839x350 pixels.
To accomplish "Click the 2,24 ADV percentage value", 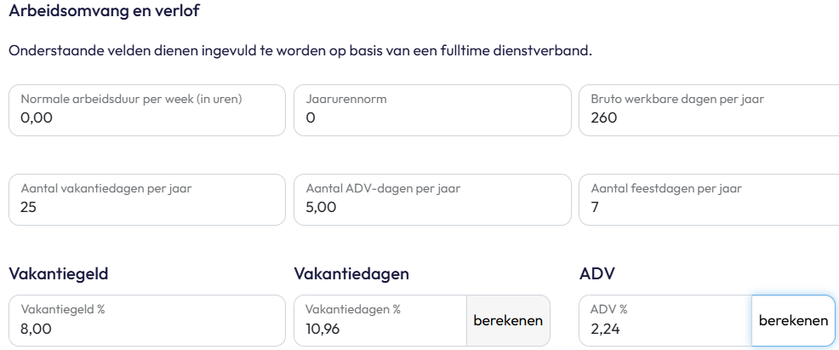I will point(606,329).
